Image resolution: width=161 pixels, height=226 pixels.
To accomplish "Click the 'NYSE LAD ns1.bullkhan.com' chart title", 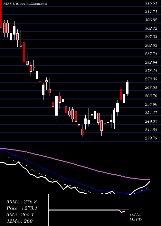I will (x=25, y=4).
